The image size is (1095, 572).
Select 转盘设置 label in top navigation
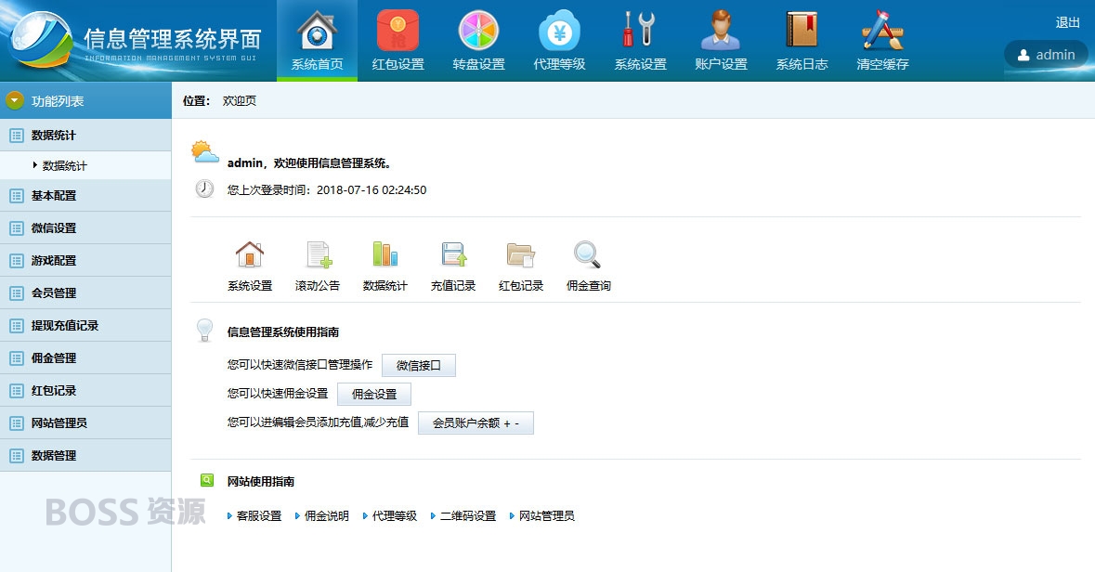click(478, 64)
